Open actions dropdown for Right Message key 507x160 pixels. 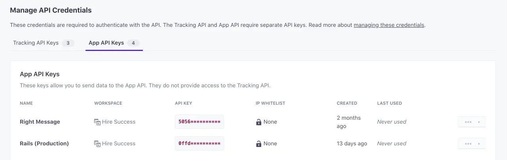click(x=472, y=122)
